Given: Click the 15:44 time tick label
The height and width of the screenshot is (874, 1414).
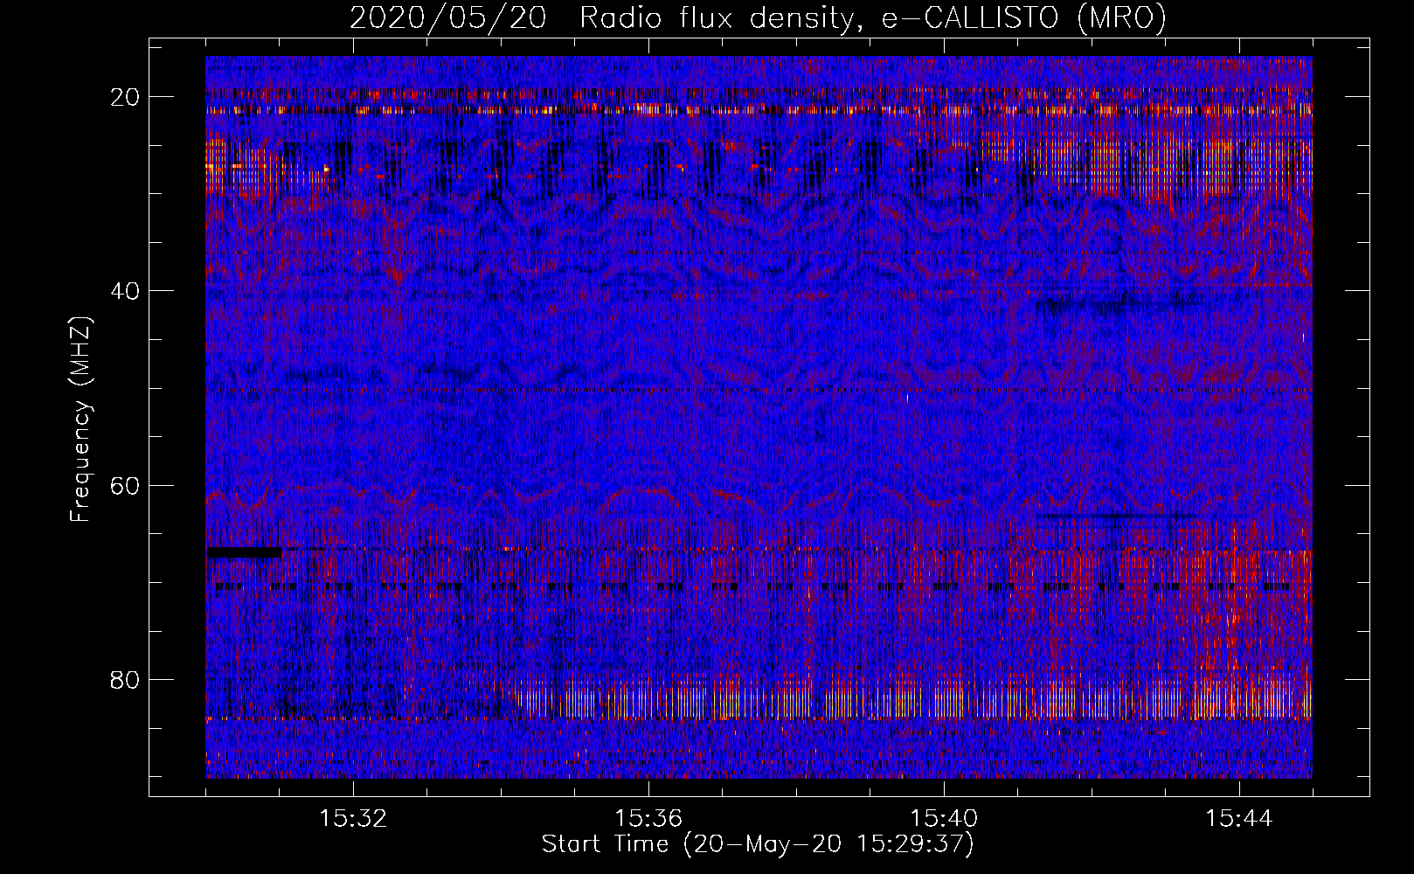Looking at the screenshot, I should pos(1239,819).
